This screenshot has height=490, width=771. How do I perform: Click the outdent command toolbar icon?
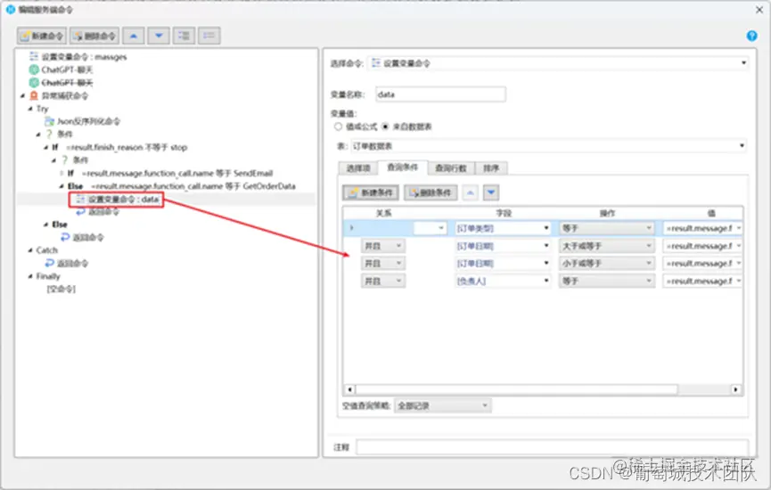click(209, 36)
